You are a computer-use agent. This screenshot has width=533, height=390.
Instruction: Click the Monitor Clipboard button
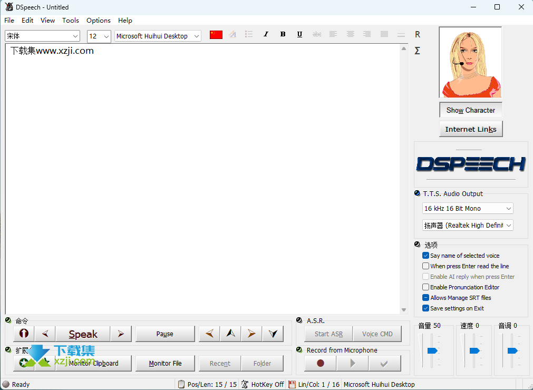(93, 363)
